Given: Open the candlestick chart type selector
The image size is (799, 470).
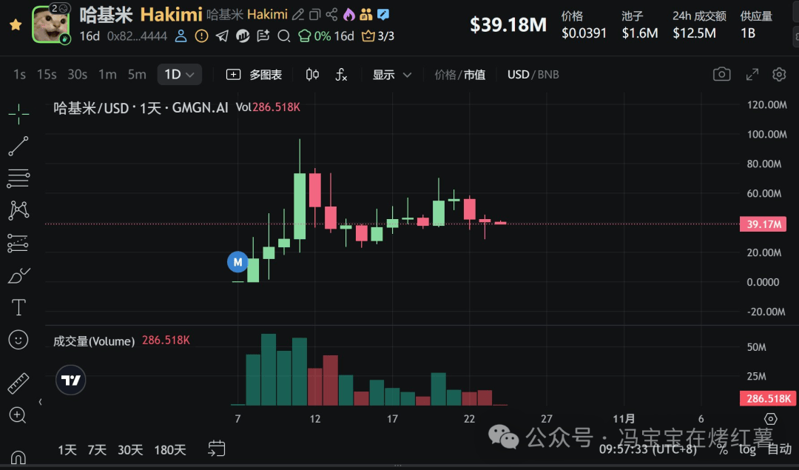Looking at the screenshot, I should [312, 74].
